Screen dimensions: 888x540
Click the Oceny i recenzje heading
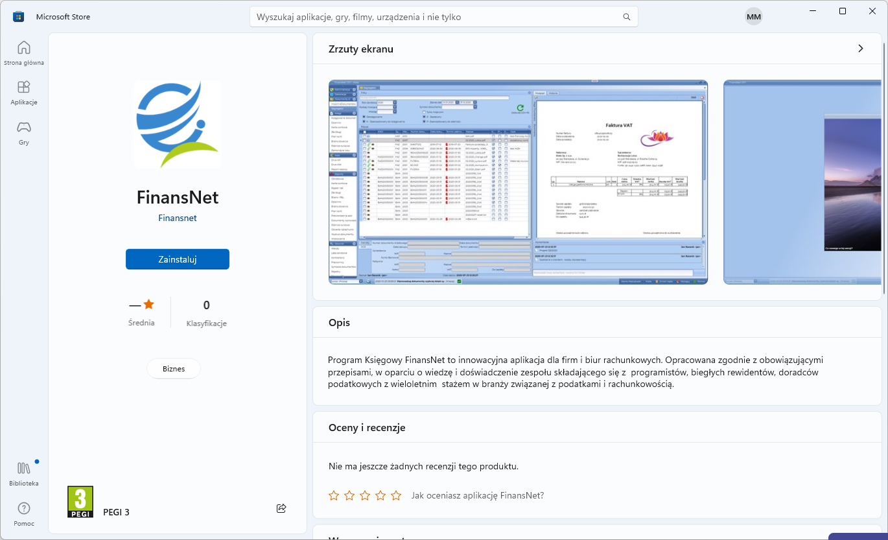pos(367,428)
